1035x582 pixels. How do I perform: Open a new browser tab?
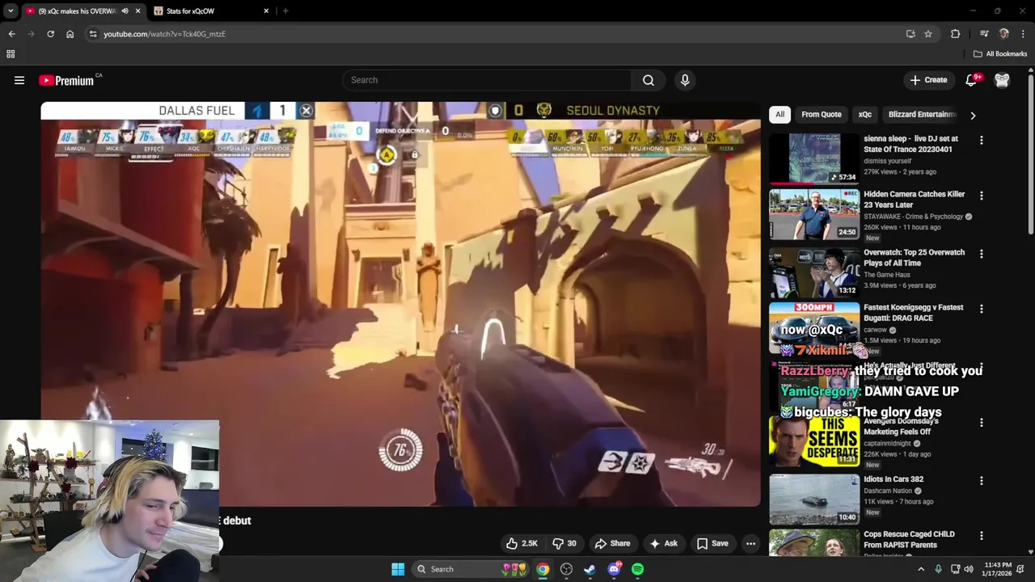285,11
